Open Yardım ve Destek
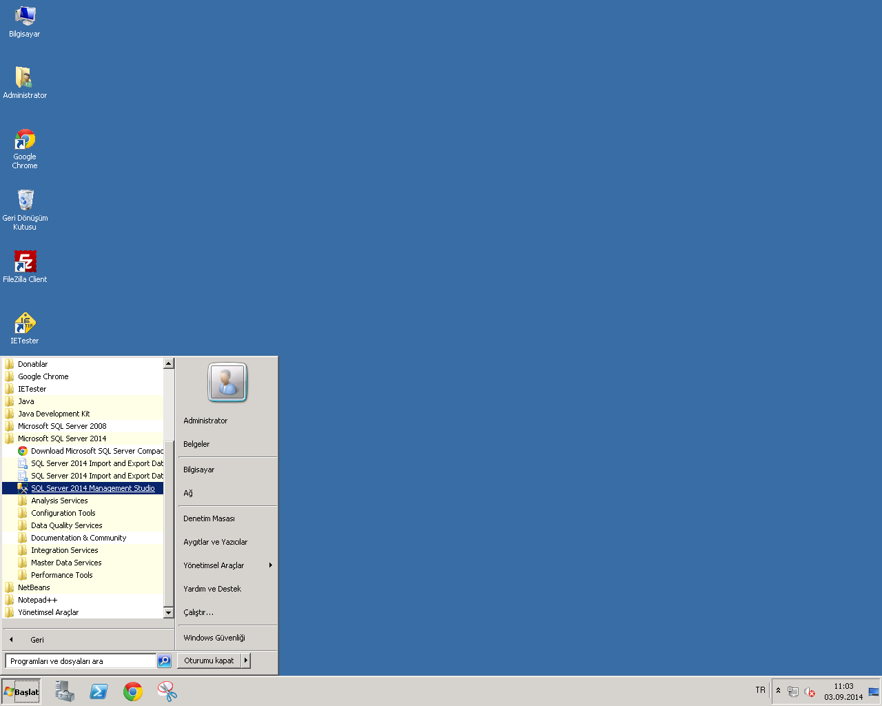882x706 pixels. pos(227,589)
